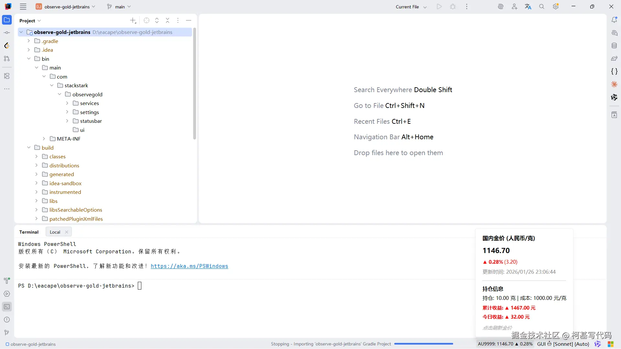Open the Database tool window

click(614, 46)
